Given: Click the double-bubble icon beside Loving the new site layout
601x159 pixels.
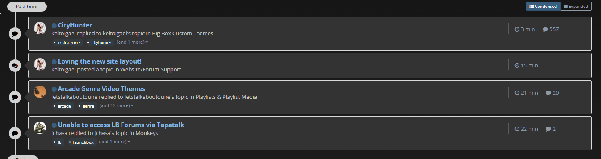Looking at the screenshot, I should (x=15, y=65).
